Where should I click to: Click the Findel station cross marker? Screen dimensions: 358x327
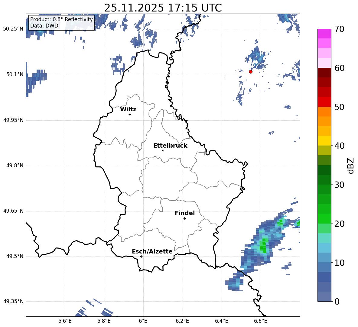pos(184,218)
